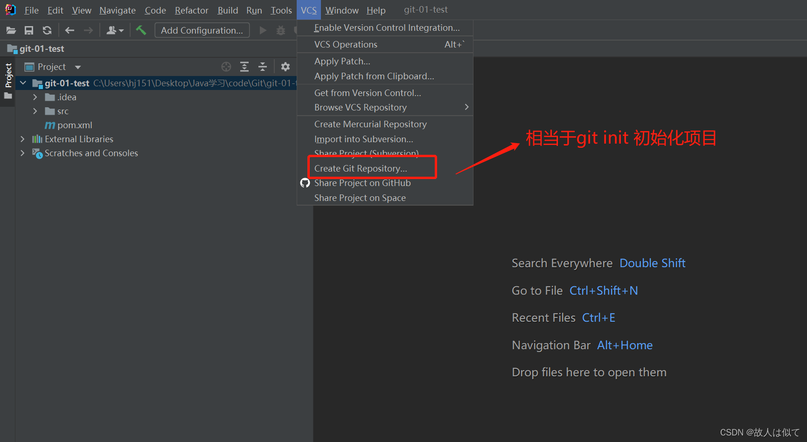807x442 pixels.
Task: Open the user profile dropdown in toolbar
Action: pyautogui.click(x=115, y=30)
